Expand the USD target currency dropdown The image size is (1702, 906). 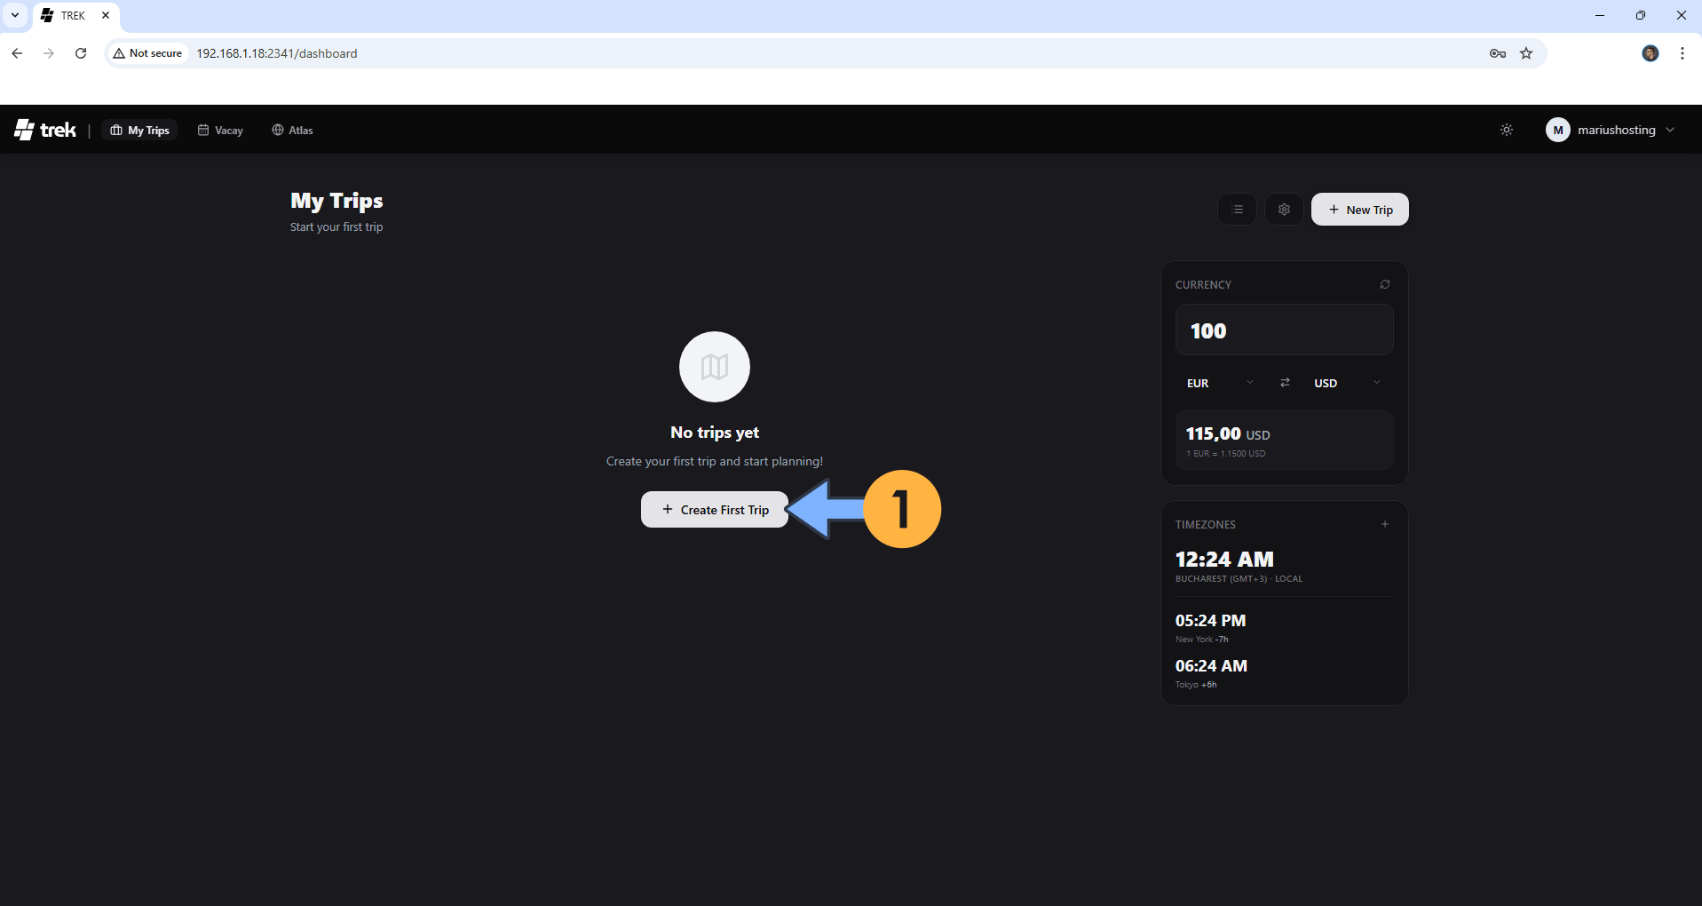click(1347, 383)
